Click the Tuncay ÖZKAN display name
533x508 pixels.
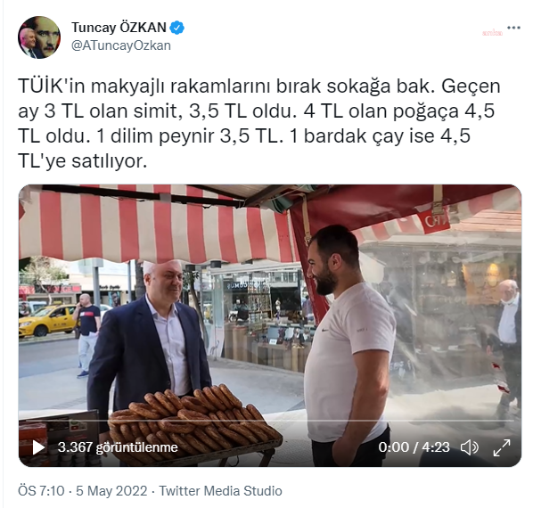[x=119, y=28]
